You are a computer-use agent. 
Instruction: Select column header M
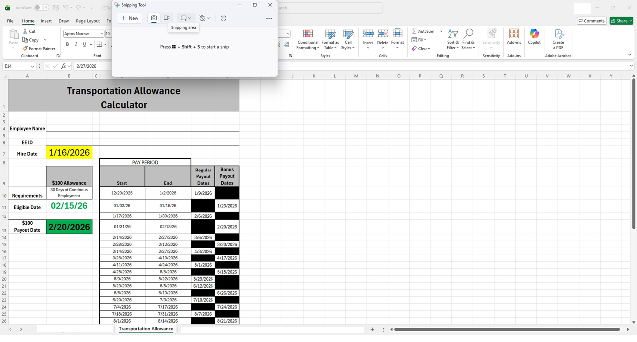[356, 76]
